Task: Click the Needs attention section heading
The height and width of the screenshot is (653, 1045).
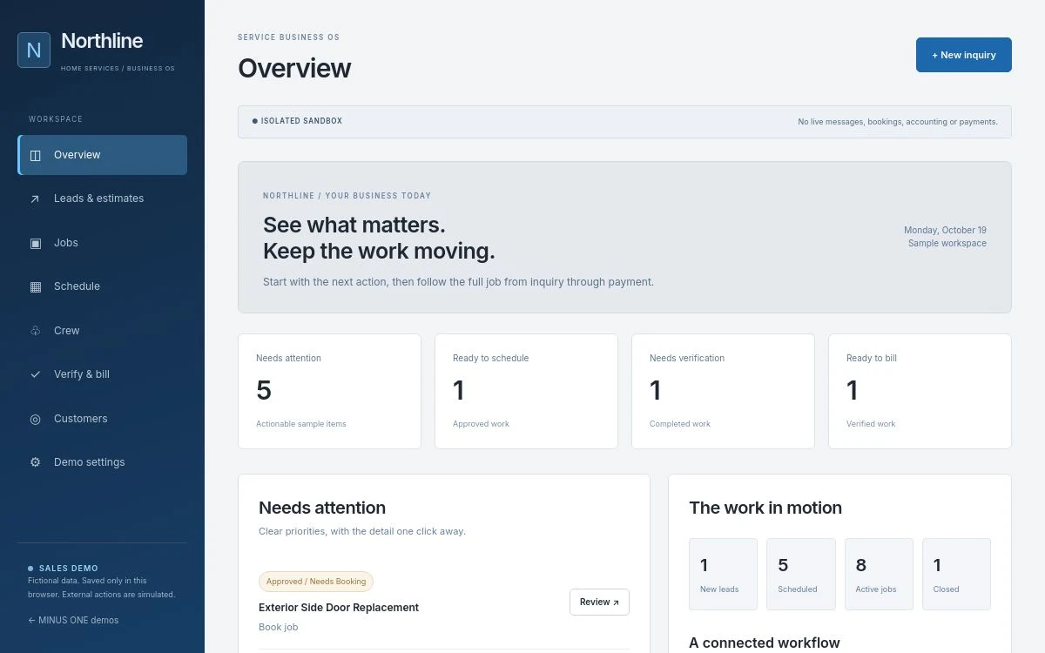Action: 322,508
